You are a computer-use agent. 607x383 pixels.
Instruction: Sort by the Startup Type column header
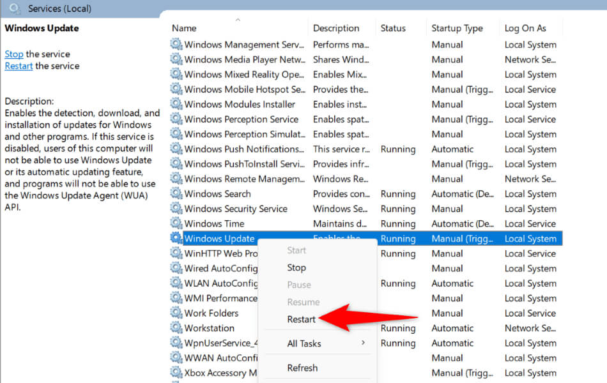click(x=457, y=28)
